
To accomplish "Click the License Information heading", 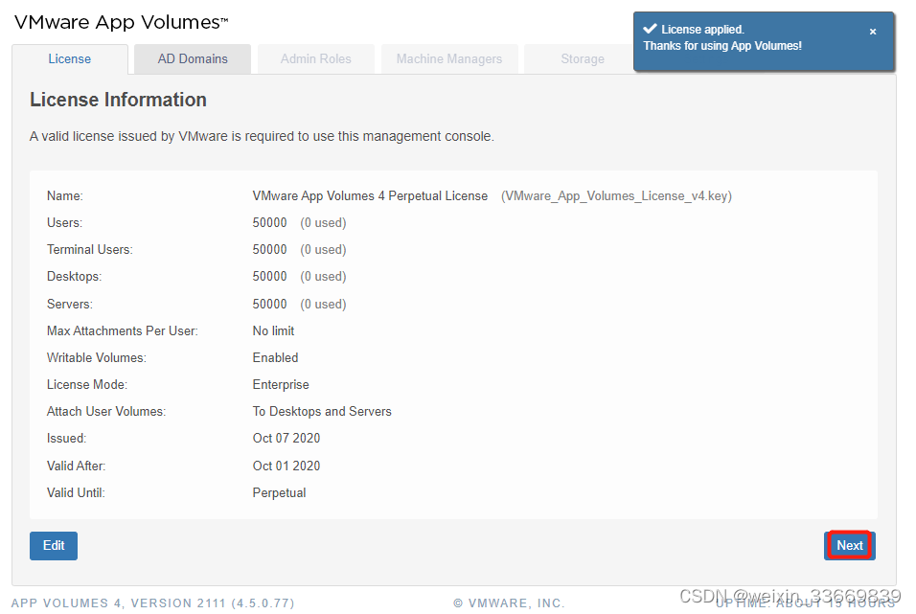I will [118, 100].
